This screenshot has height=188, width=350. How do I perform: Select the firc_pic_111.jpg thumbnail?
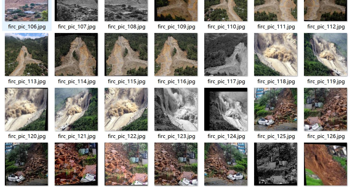(276, 10)
